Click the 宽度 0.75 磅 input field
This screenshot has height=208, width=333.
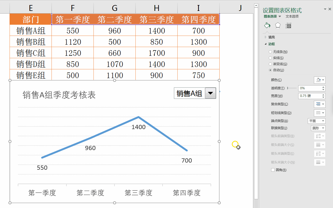point(310,96)
